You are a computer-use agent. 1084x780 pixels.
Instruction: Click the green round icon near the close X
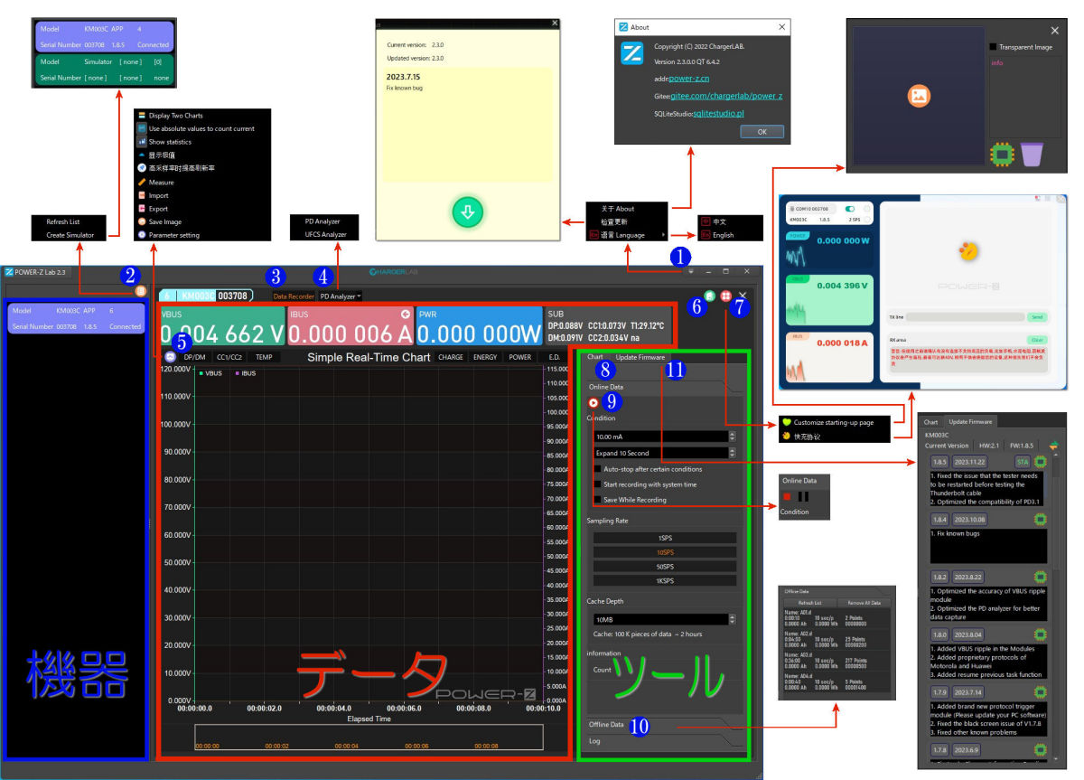(710, 296)
